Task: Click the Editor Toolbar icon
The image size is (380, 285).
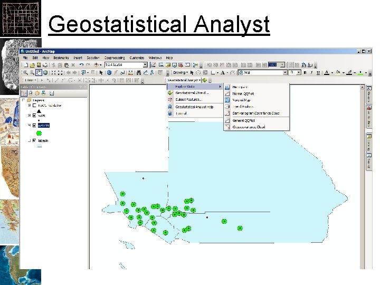Action: tap(153, 65)
